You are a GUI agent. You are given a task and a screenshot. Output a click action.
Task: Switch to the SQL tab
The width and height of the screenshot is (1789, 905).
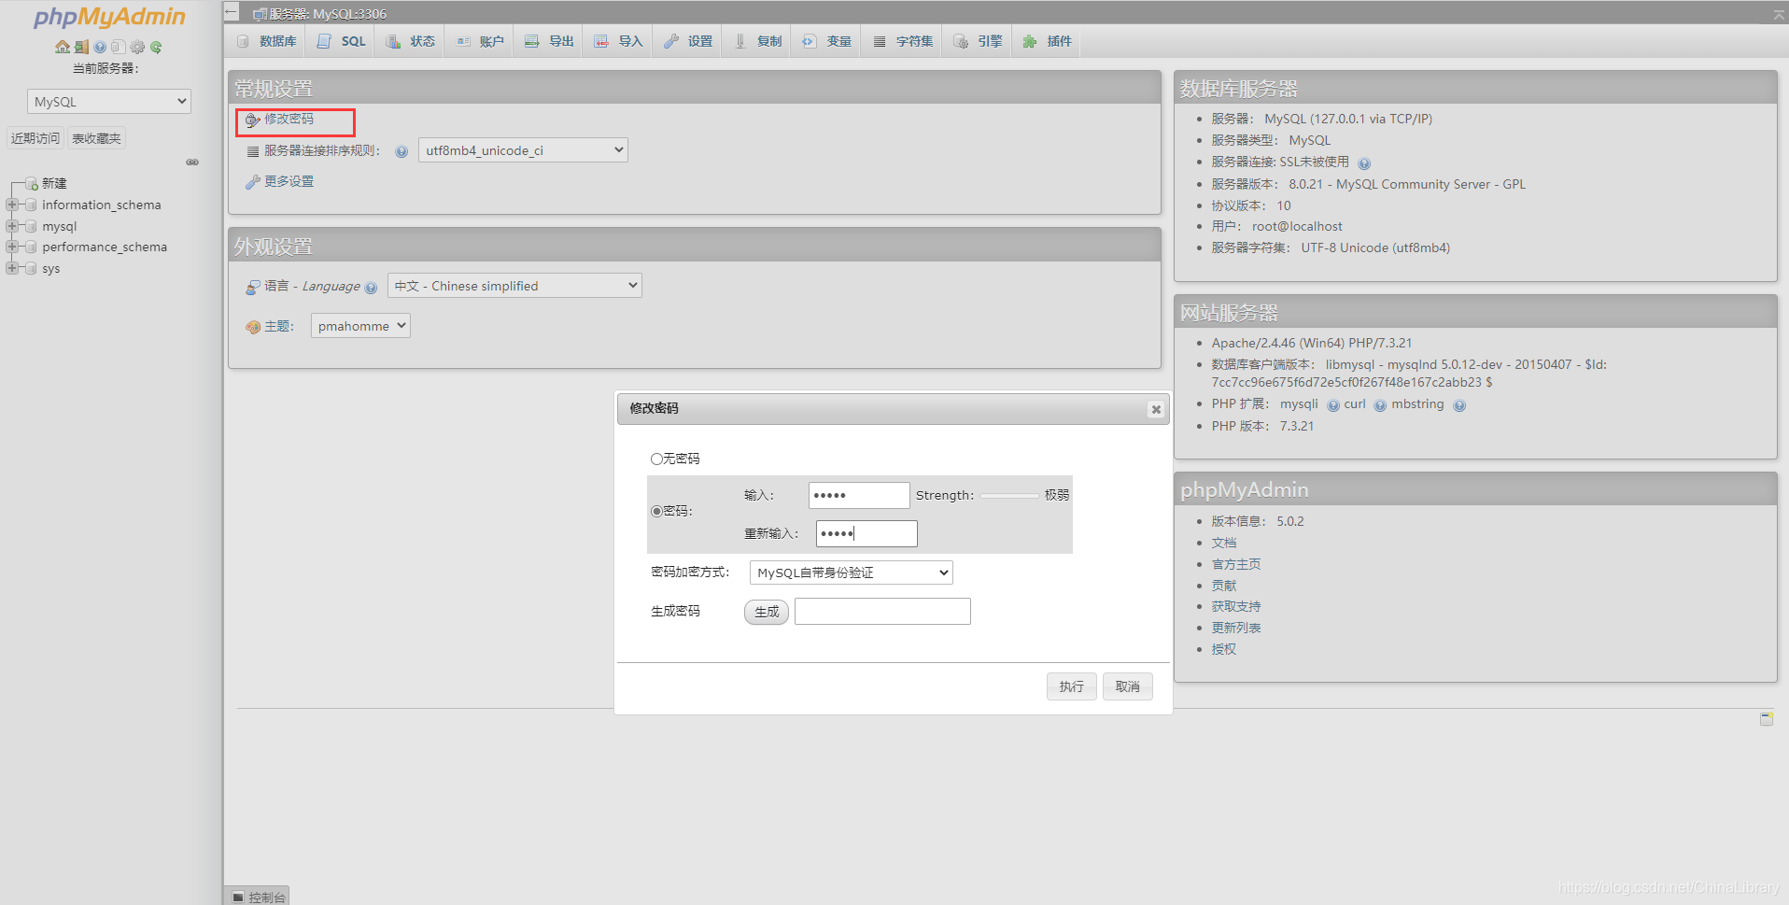341,41
